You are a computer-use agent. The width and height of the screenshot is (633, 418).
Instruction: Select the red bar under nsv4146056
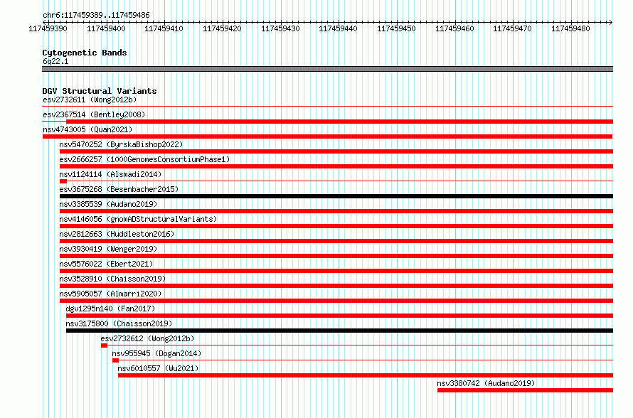pyautogui.click(x=336, y=226)
